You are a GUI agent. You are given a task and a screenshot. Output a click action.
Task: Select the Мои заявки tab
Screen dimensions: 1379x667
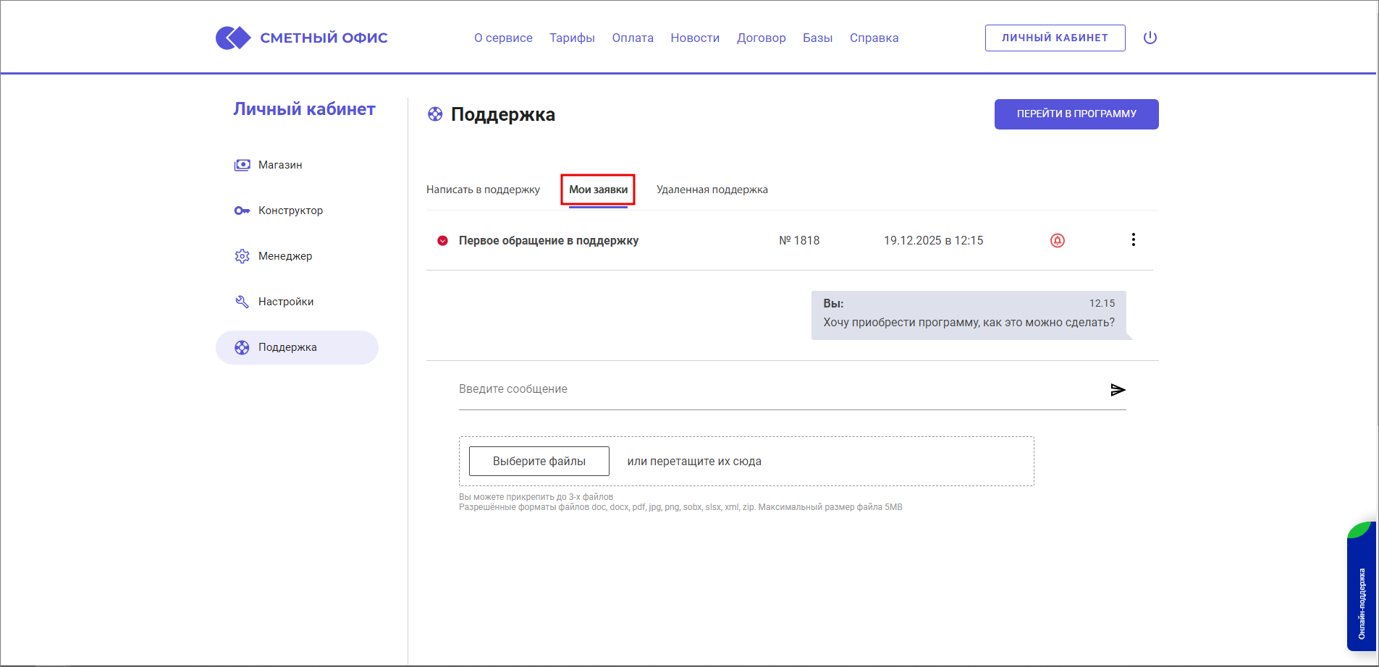click(x=598, y=190)
